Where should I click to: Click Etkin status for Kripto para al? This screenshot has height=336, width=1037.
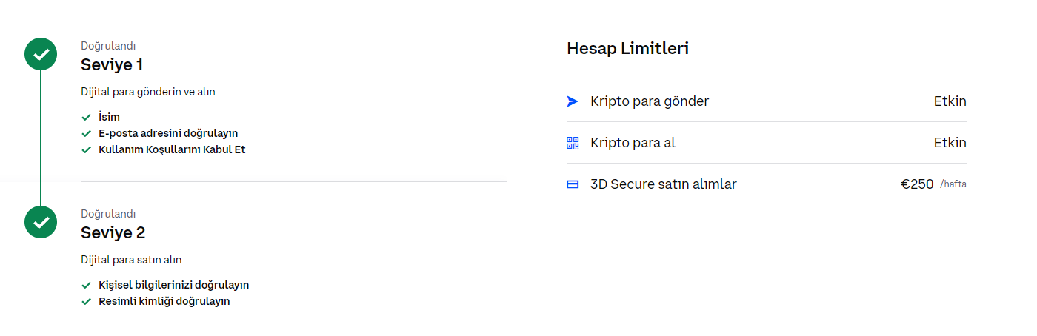click(x=950, y=143)
